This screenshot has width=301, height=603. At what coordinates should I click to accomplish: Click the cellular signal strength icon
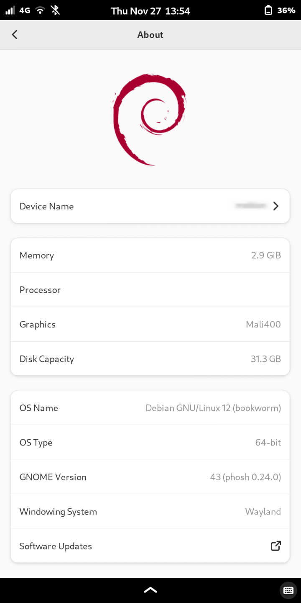pyautogui.click(x=10, y=10)
